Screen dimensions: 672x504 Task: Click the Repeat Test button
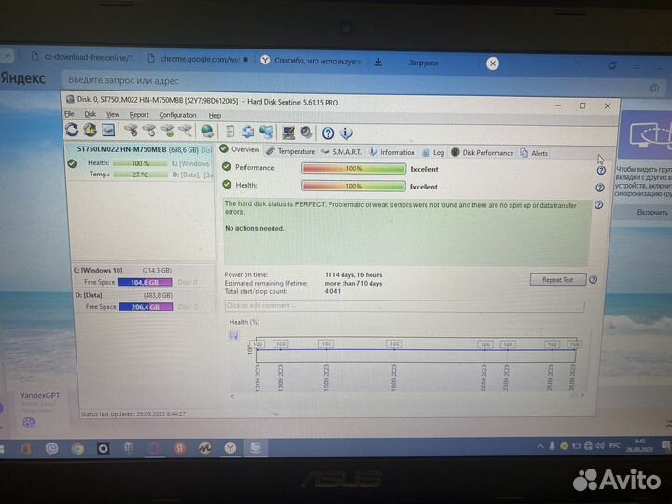(x=558, y=279)
